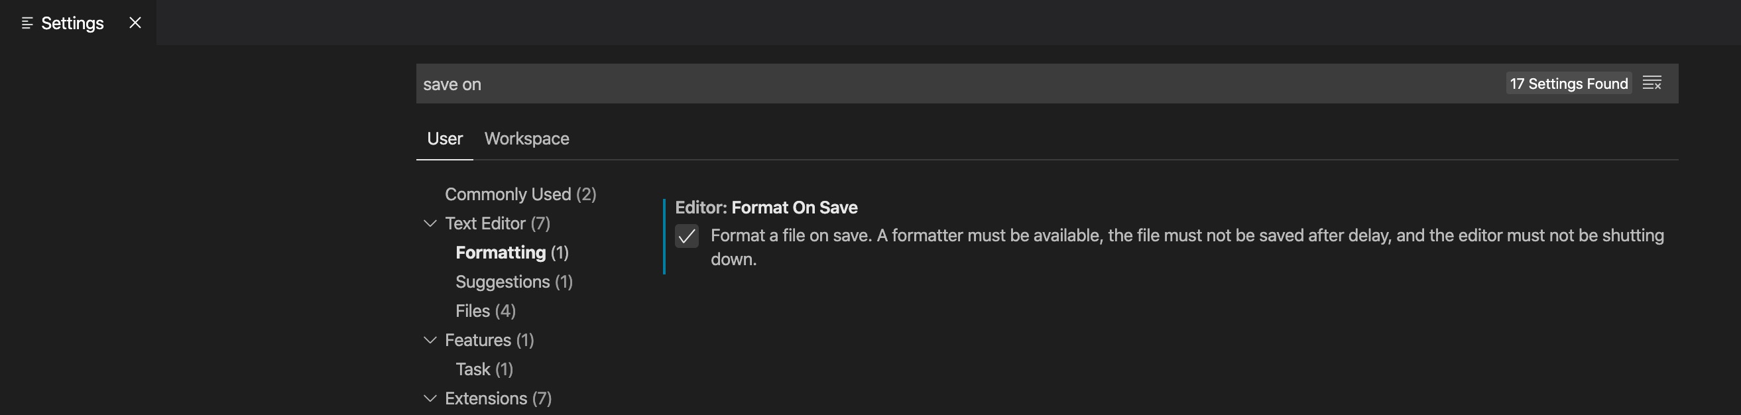This screenshot has height=415, width=1741.
Task: Select the Formatting category
Action: pyautogui.click(x=512, y=252)
